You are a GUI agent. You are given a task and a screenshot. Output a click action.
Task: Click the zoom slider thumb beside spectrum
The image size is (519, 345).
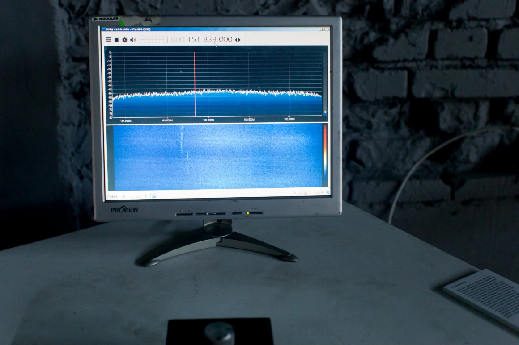[325, 112]
